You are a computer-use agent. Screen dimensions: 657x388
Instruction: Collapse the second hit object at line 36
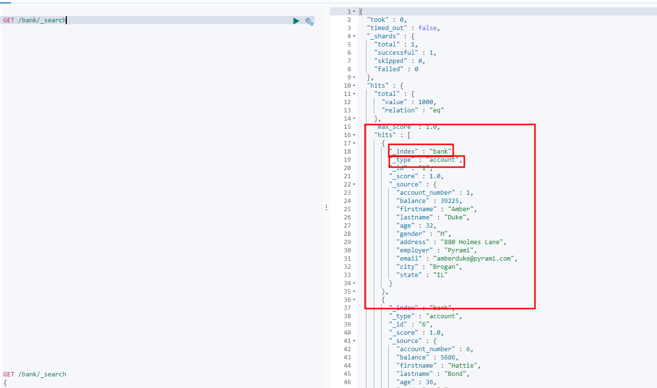[354, 299]
